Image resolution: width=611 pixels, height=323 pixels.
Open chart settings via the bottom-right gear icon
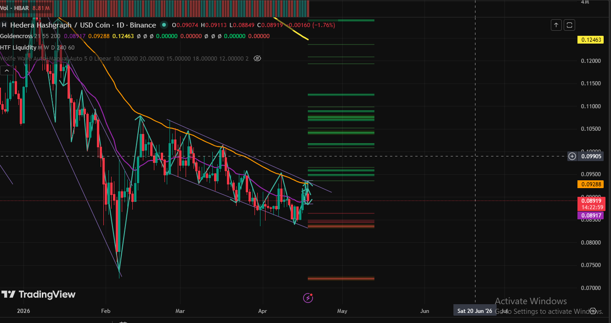(x=593, y=311)
